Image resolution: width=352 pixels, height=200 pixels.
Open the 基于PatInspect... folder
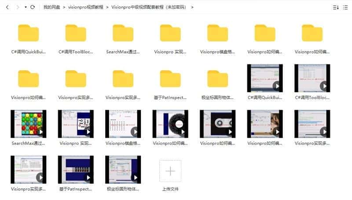170,79
